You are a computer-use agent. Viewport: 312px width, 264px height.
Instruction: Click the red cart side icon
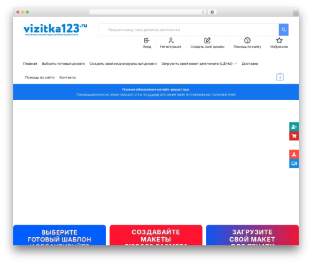click(294, 136)
